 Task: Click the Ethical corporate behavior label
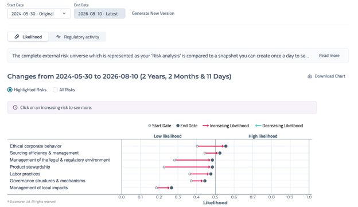pyautogui.click(x=36, y=146)
